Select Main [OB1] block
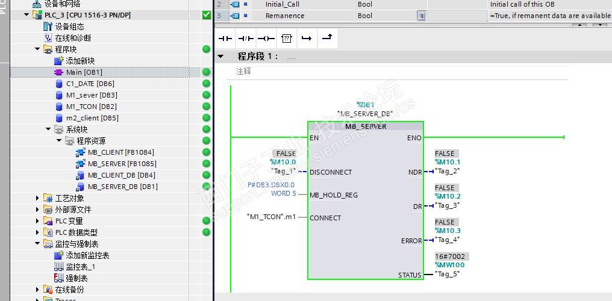The image size is (612, 301). (x=84, y=72)
